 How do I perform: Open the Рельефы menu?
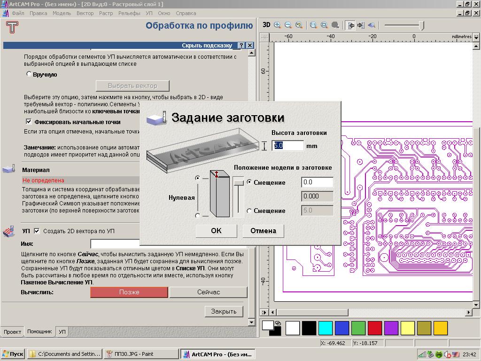coord(129,13)
